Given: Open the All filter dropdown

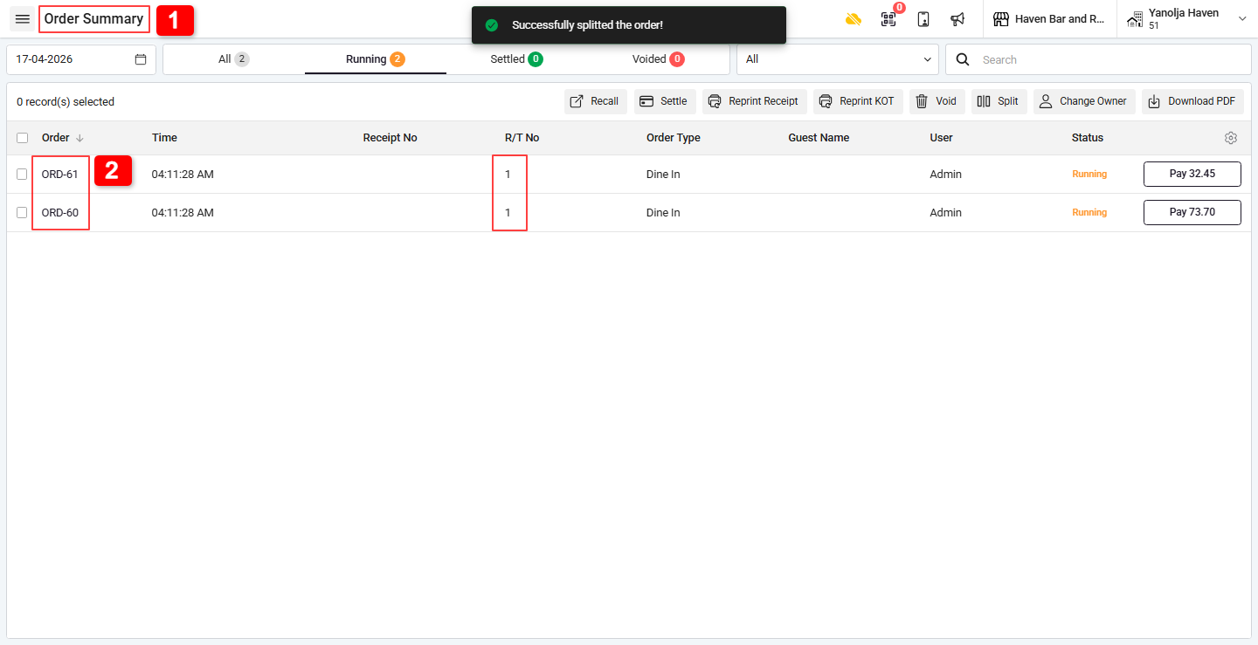Looking at the screenshot, I should click(838, 59).
